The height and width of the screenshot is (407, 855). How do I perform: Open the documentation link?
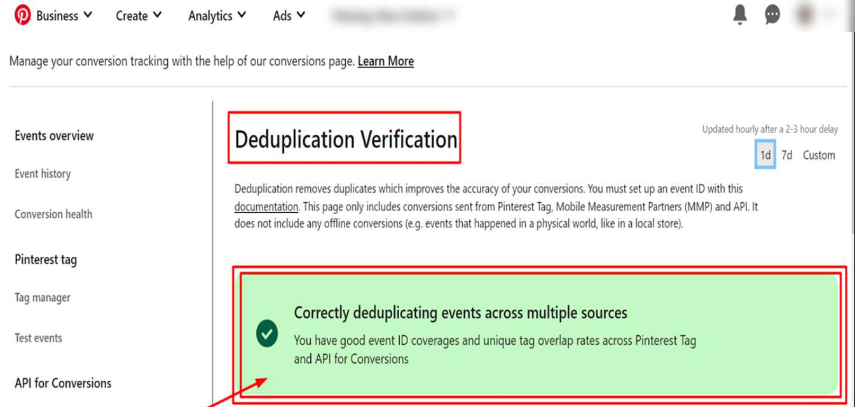click(x=266, y=207)
